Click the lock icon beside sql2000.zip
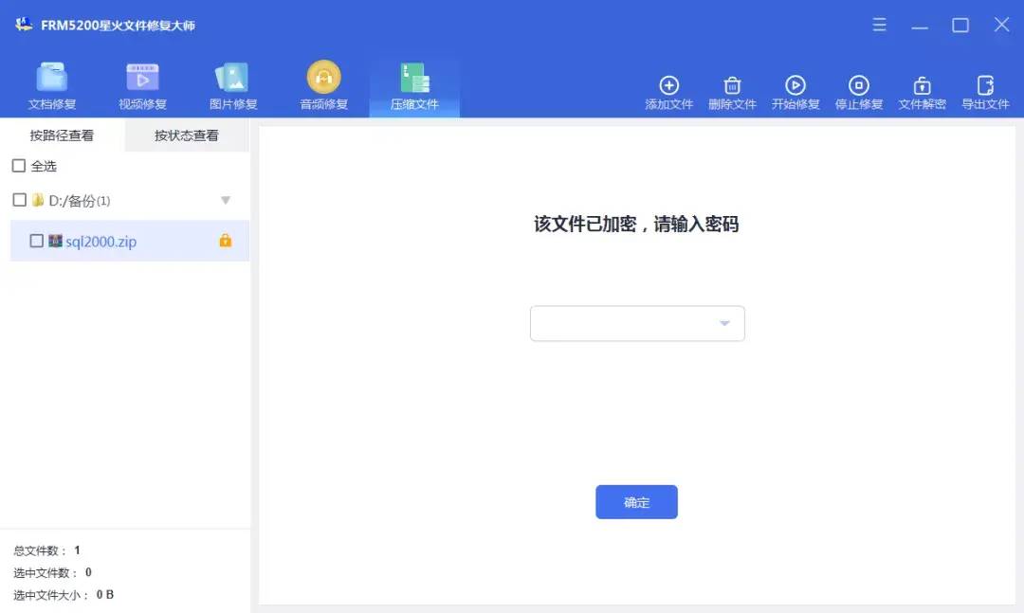1024x613 pixels. tap(226, 241)
